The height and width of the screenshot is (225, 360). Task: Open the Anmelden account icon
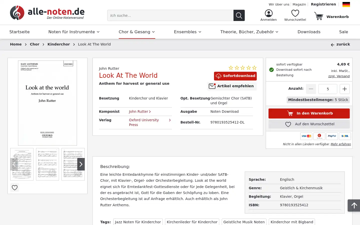(x=268, y=13)
